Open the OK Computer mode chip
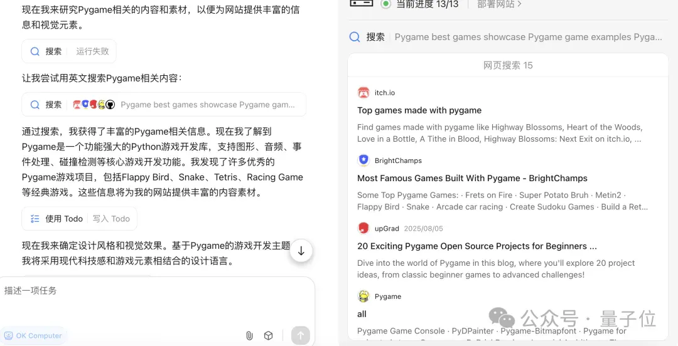 33,335
